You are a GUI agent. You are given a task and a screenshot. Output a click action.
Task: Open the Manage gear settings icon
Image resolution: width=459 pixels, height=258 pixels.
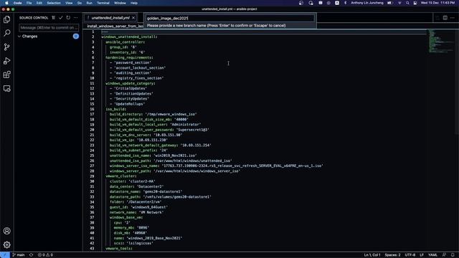coord(6,244)
